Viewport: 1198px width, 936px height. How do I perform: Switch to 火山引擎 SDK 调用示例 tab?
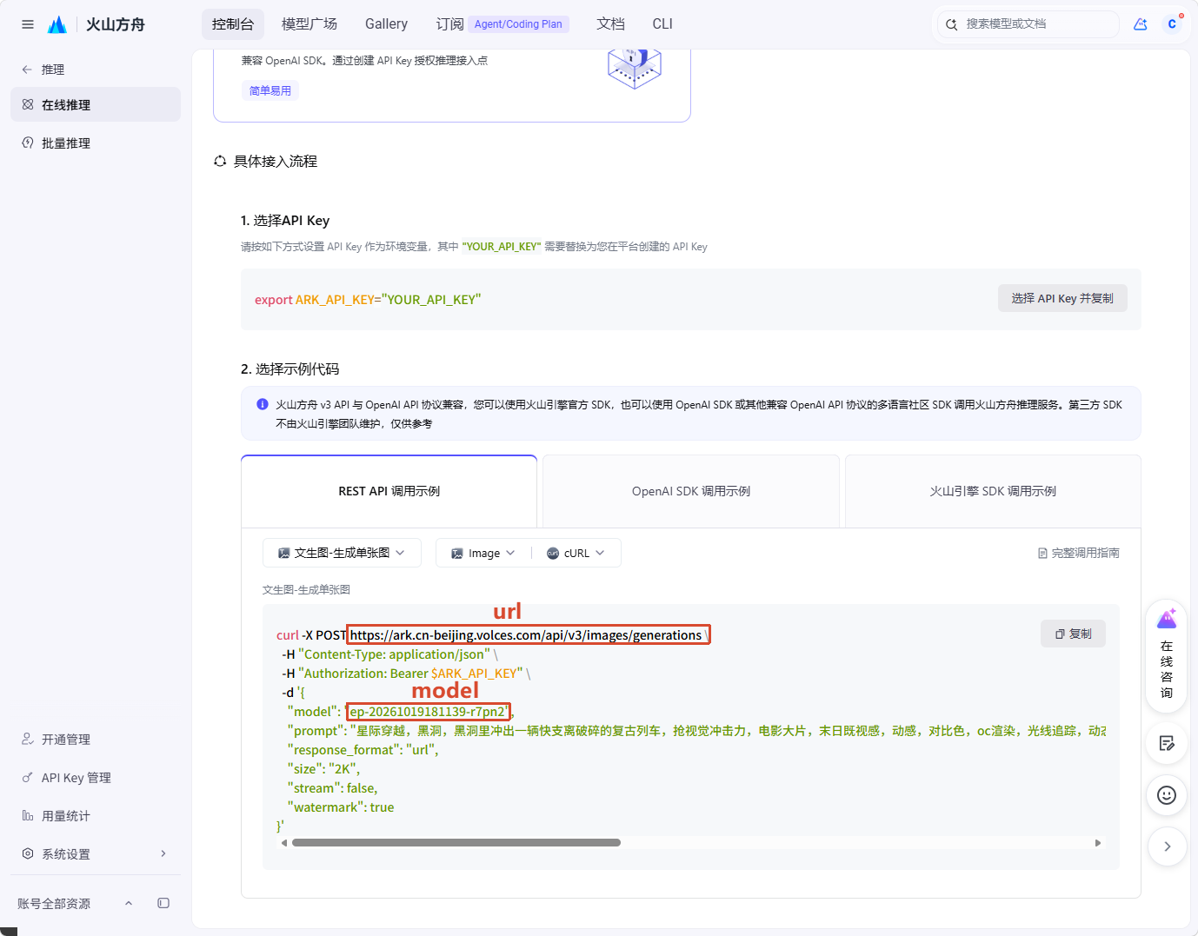click(x=993, y=491)
